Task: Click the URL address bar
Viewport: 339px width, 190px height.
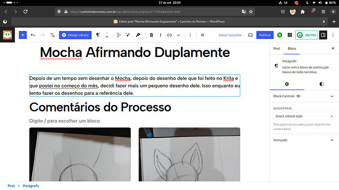Action: [155, 12]
